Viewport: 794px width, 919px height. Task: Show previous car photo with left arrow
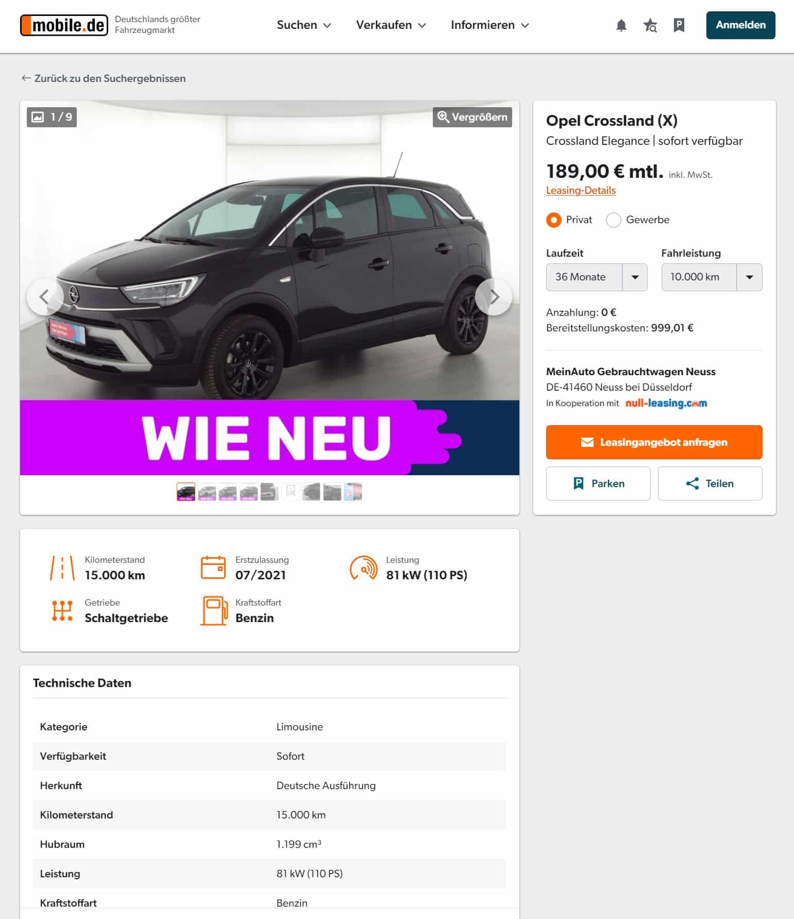click(x=45, y=297)
